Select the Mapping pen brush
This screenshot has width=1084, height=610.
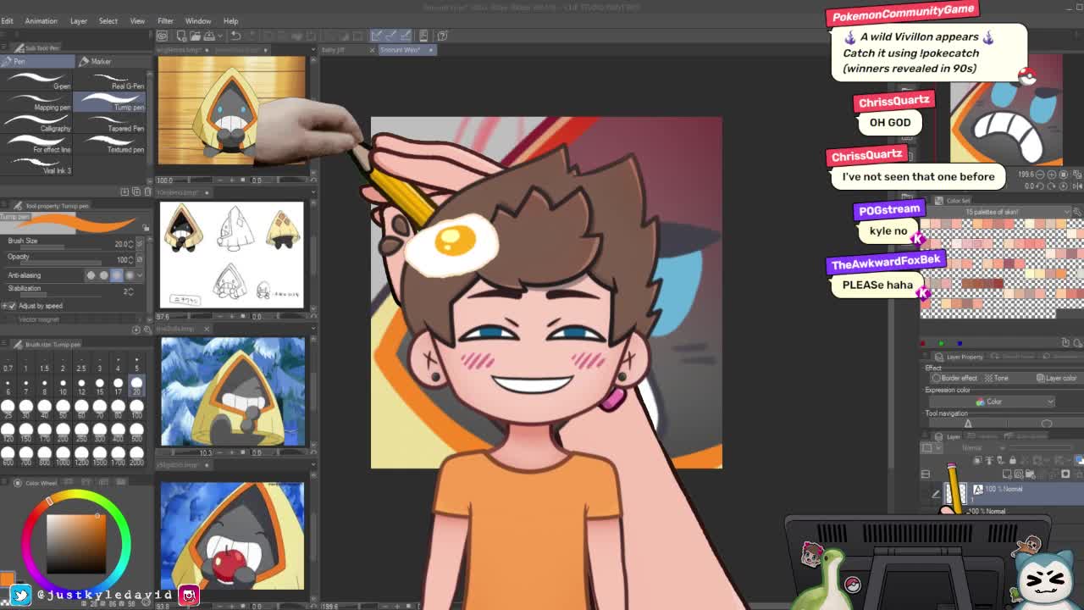point(37,103)
